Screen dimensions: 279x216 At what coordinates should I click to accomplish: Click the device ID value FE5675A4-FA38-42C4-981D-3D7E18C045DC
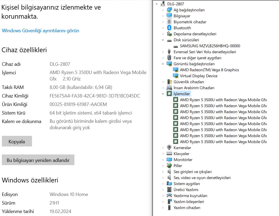click(95, 96)
